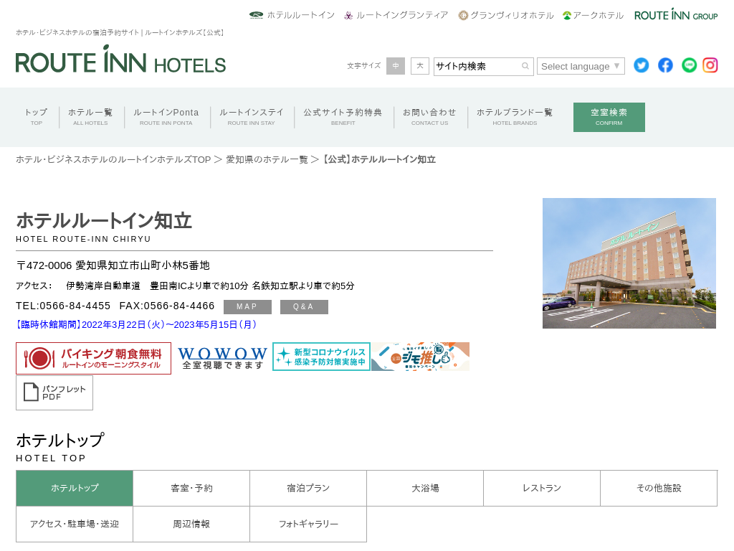
Task: Set text size to 大
Action: [x=420, y=66]
